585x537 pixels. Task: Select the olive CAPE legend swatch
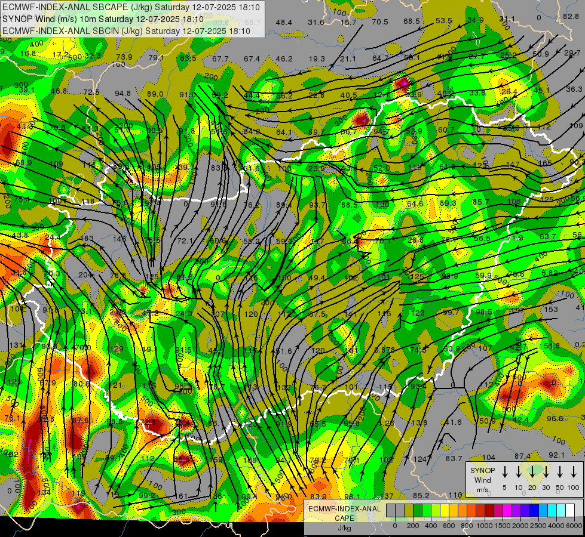pyautogui.click(x=409, y=510)
